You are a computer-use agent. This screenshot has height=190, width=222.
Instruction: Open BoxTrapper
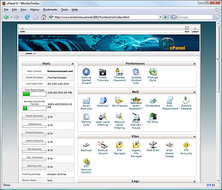pos(119,101)
